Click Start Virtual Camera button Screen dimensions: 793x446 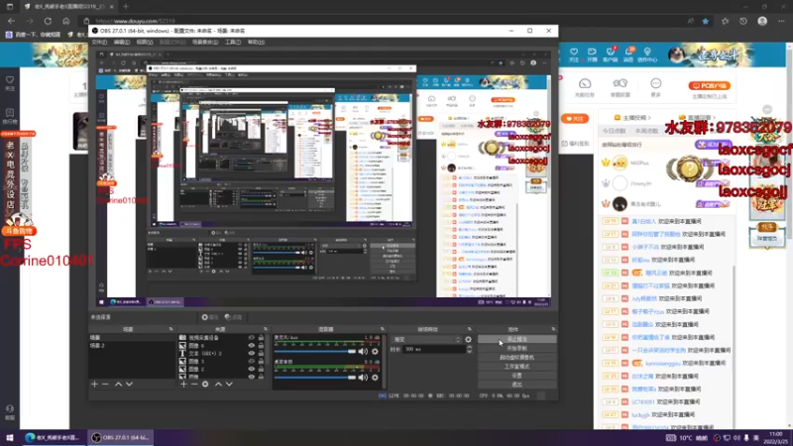pos(516,358)
